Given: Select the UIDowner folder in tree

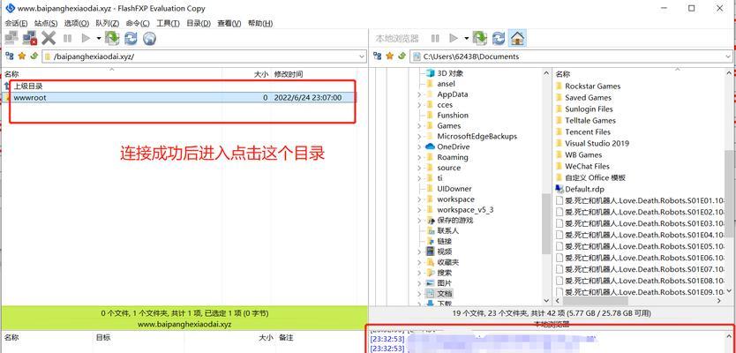Looking at the screenshot, I should (454, 189).
